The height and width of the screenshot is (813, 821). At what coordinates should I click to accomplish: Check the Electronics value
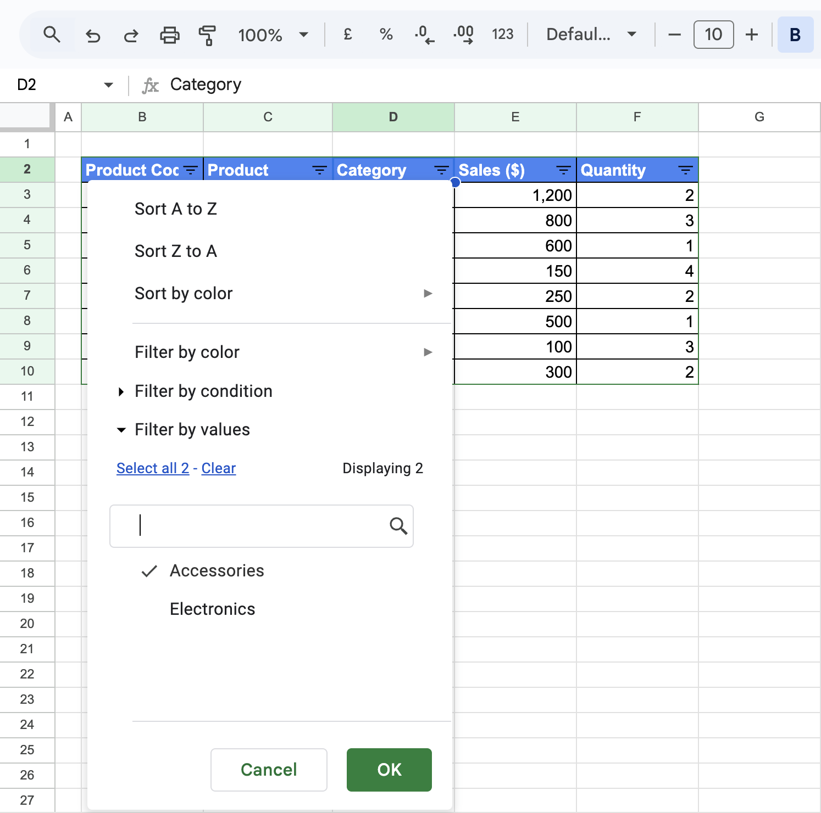[213, 609]
